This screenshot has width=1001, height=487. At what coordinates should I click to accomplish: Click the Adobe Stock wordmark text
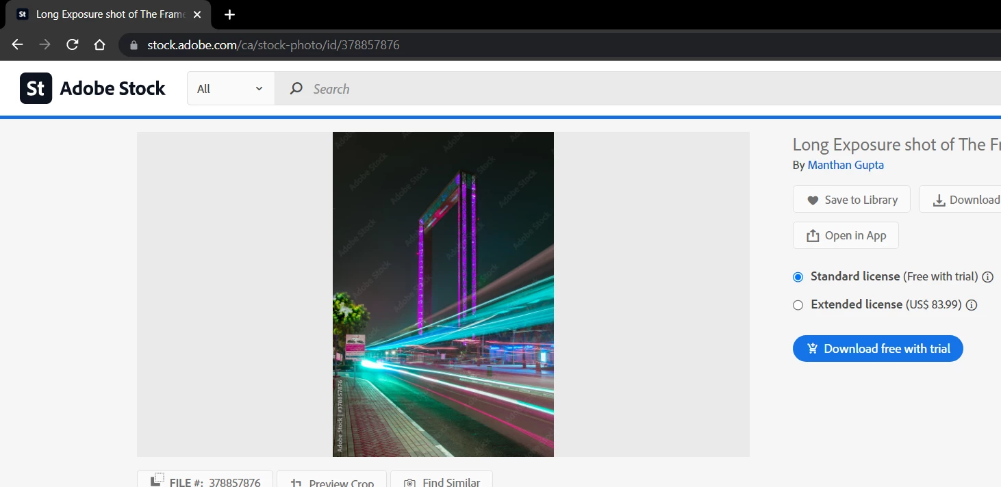(112, 88)
